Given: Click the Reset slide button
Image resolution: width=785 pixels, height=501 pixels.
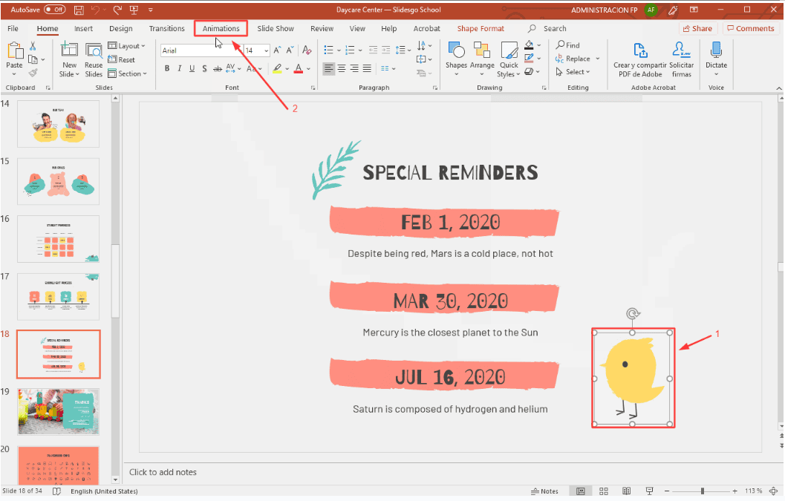Looking at the screenshot, I should tap(122, 59).
